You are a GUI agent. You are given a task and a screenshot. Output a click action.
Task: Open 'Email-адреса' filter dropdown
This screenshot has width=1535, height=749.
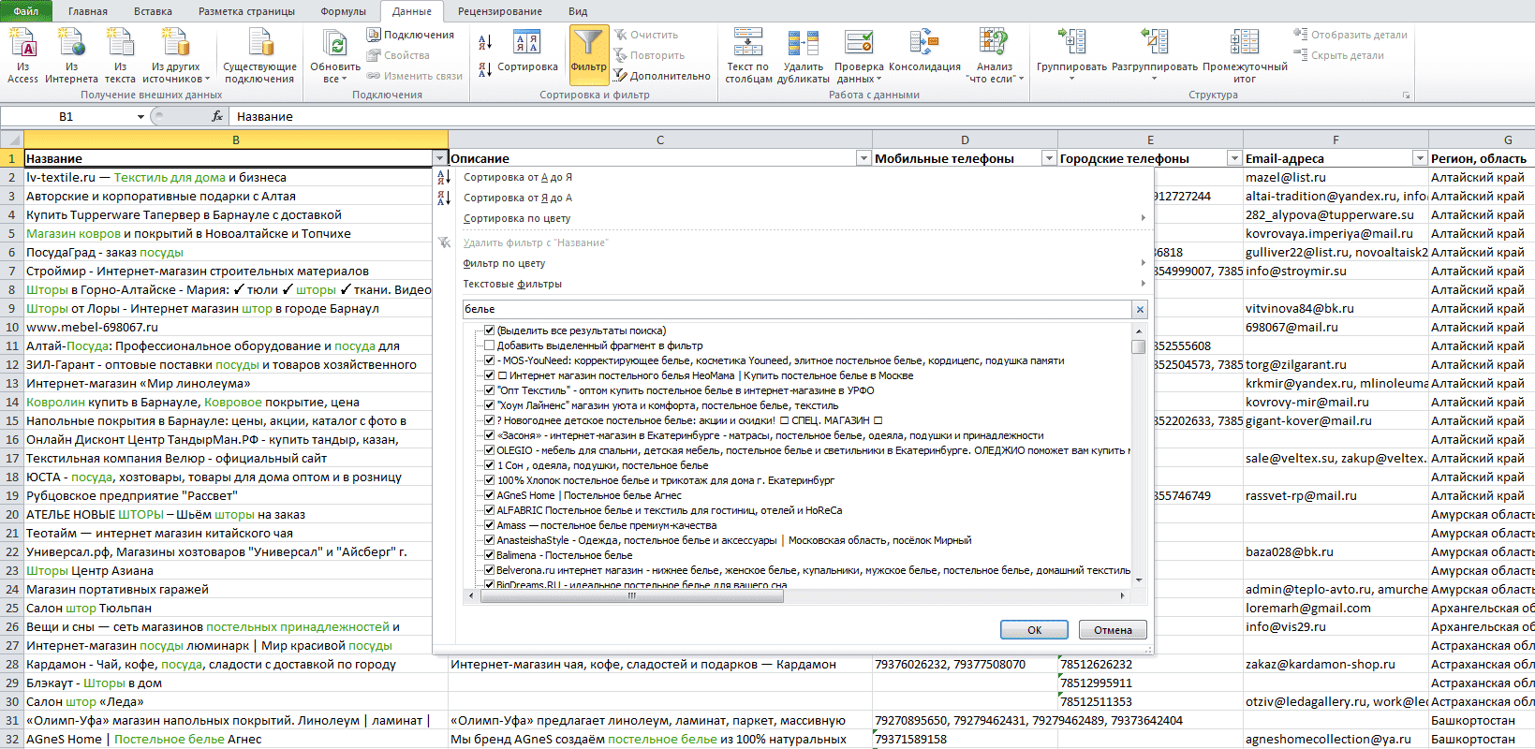point(1420,158)
